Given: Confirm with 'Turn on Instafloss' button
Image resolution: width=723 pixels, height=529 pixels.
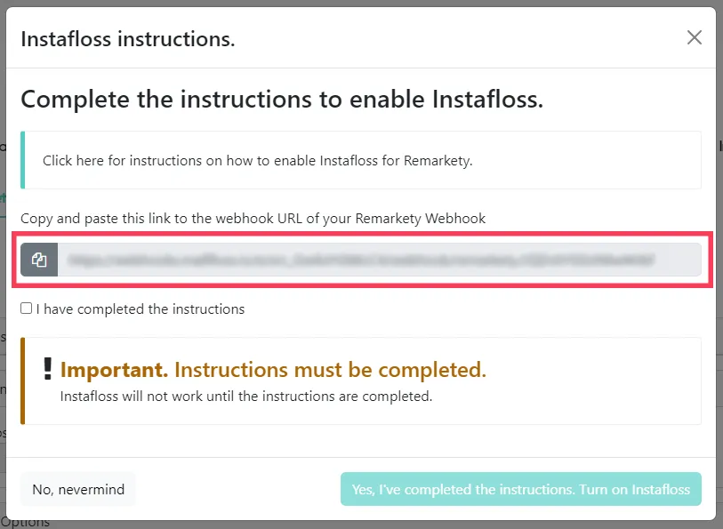Looking at the screenshot, I should click(x=521, y=489).
